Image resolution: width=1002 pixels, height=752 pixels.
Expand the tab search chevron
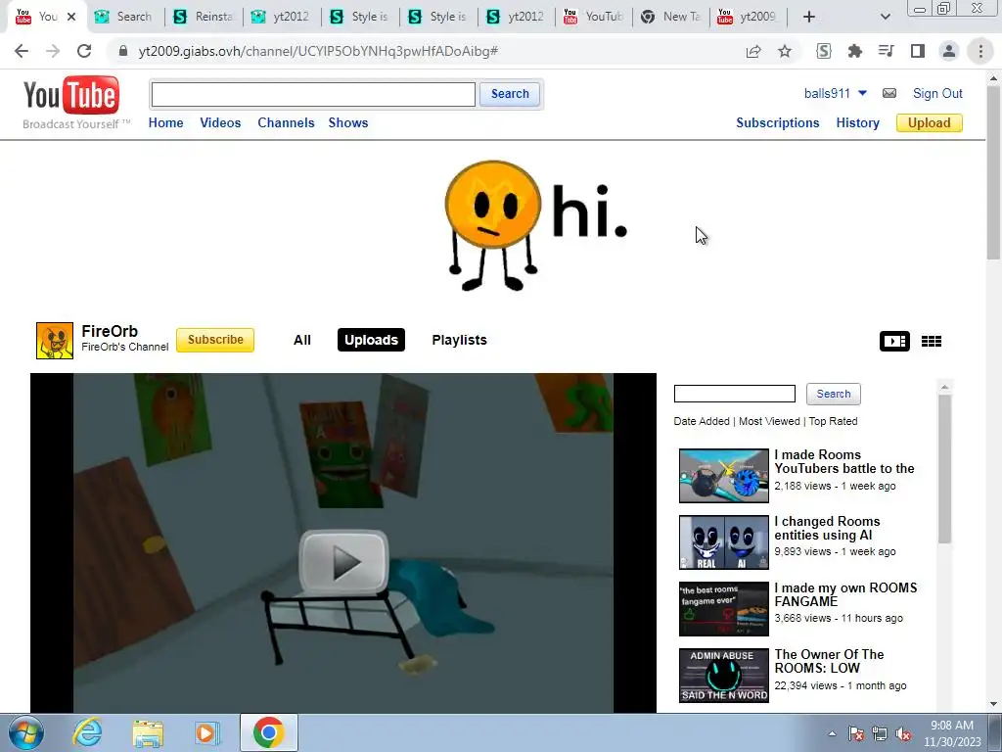pyautogui.click(x=885, y=17)
